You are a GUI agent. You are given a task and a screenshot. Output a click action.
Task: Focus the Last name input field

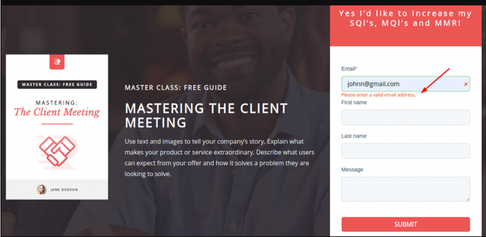point(406,151)
